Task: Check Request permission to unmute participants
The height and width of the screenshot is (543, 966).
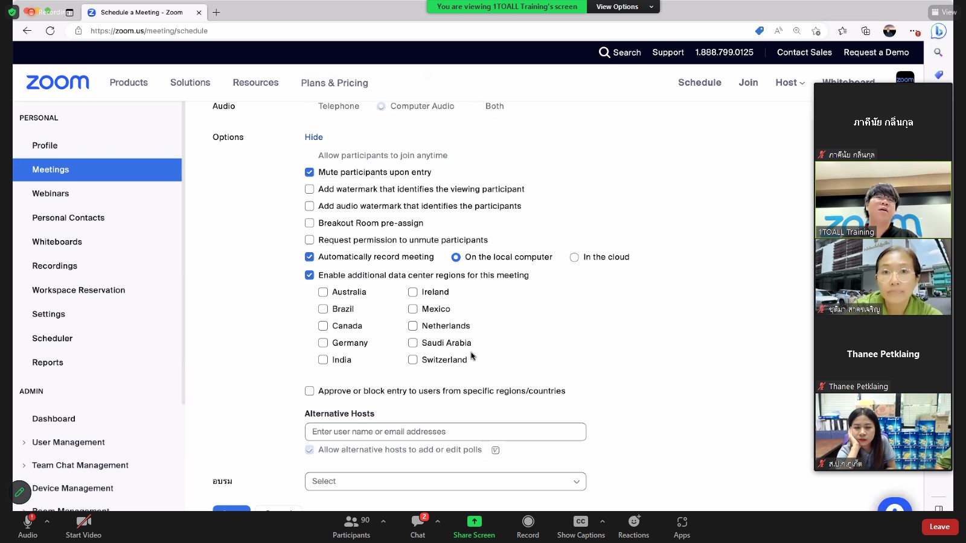Action: (309, 240)
